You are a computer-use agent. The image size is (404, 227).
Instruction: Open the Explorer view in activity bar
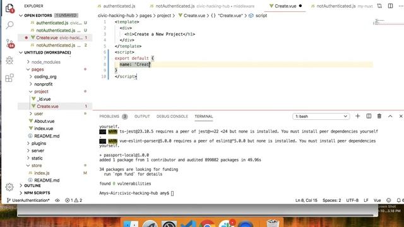tap(9, 8)
